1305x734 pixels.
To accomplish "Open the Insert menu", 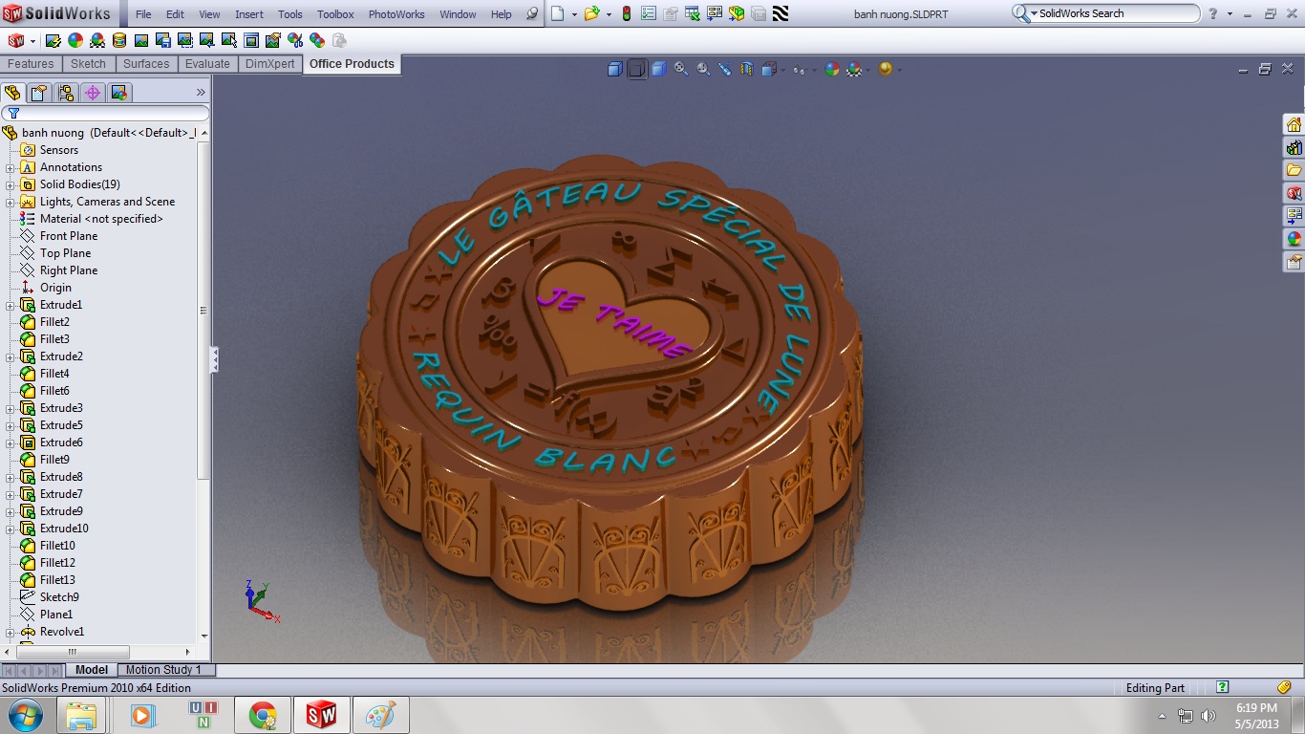I will pyautogui.click(x=249, y=14).
